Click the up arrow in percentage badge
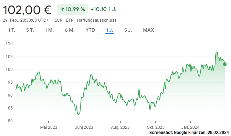This screenshot has width=231, height=136. pos(63,9)
